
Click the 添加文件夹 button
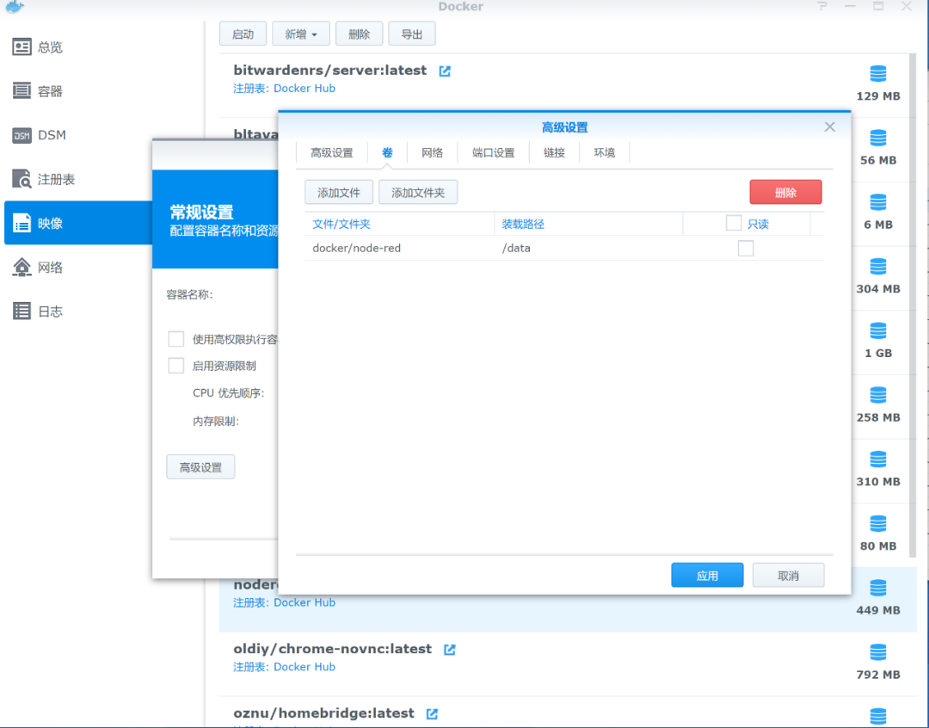coord(418,193)
